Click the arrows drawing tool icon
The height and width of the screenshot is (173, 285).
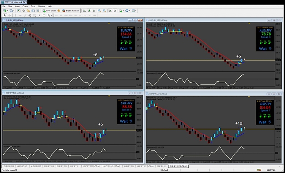point(49,16)
